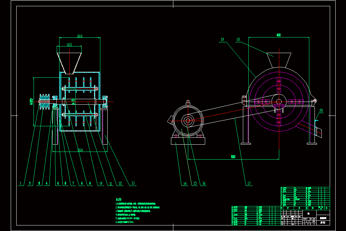Pick balloon number 14 under the motor

click(x=185, y=183)
